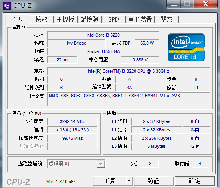
Task: Click the maximize button in title bar
Action: [187, 4]
